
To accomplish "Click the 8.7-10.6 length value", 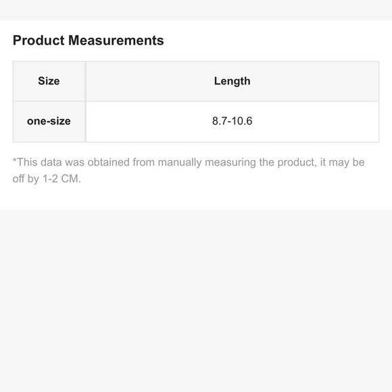I will click(232, 121).
